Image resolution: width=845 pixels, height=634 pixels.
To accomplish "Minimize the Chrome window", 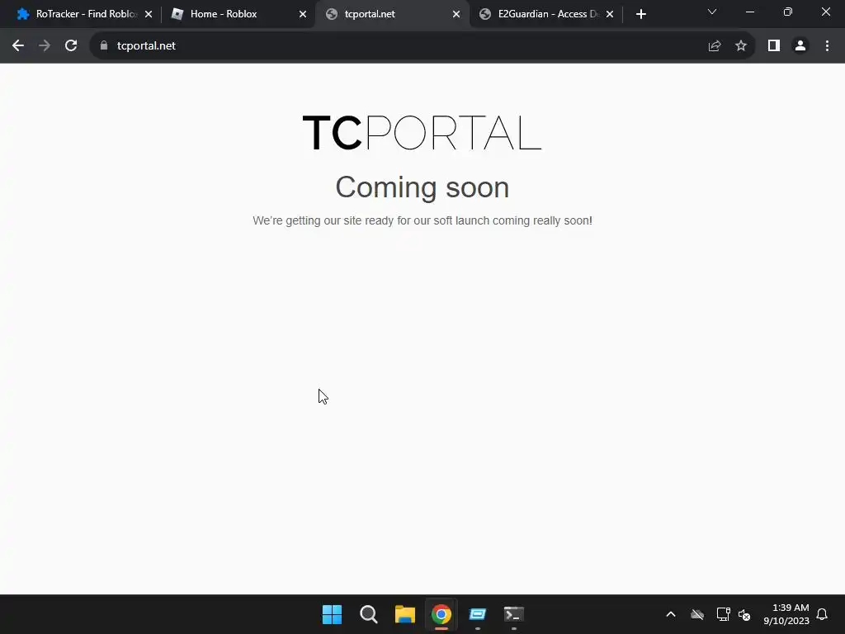I will pos(749,12).
